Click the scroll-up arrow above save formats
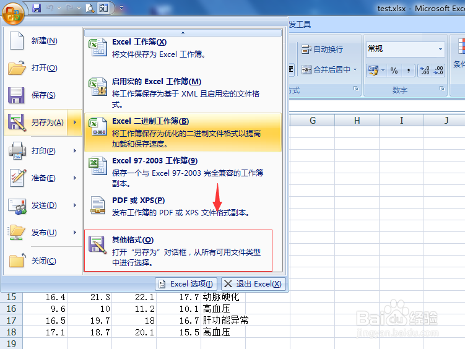465x349 pixels. [183, 33]
